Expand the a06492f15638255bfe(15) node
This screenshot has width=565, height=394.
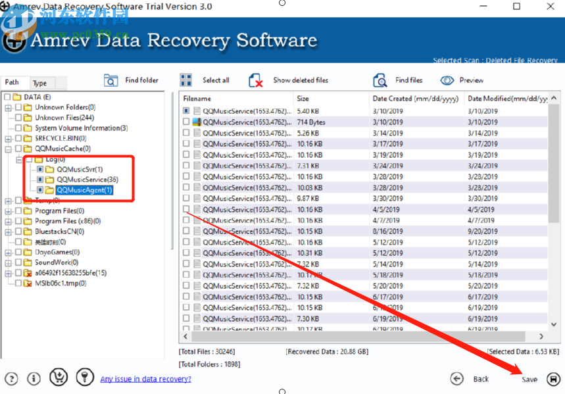(x=8, y=274)
